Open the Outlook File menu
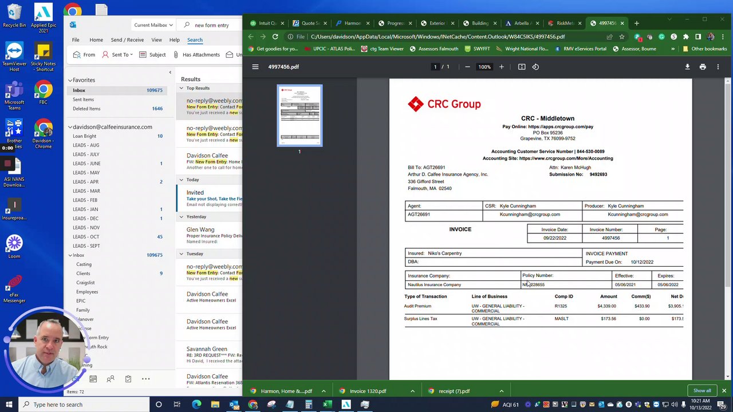This screenshot has width=733, height=412. 76,40
